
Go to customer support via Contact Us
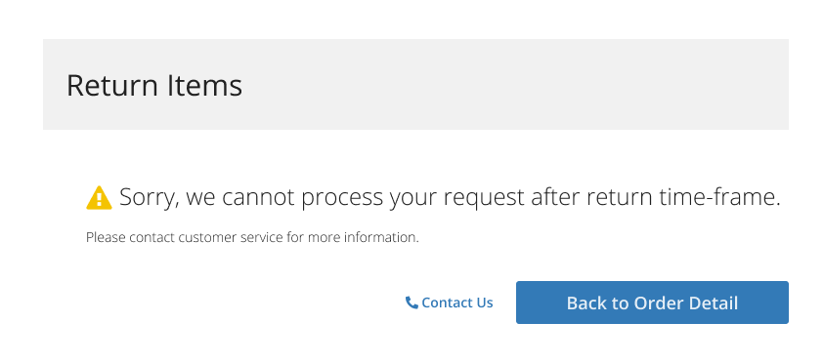(x=450, y=302)
